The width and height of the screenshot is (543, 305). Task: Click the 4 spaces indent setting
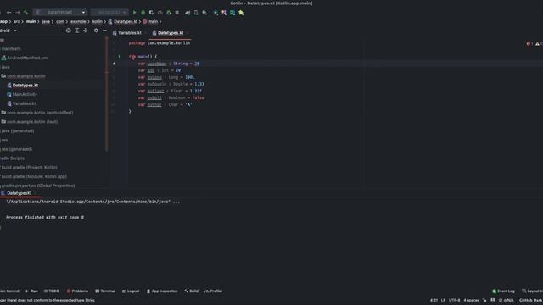(x=472, y=300)
